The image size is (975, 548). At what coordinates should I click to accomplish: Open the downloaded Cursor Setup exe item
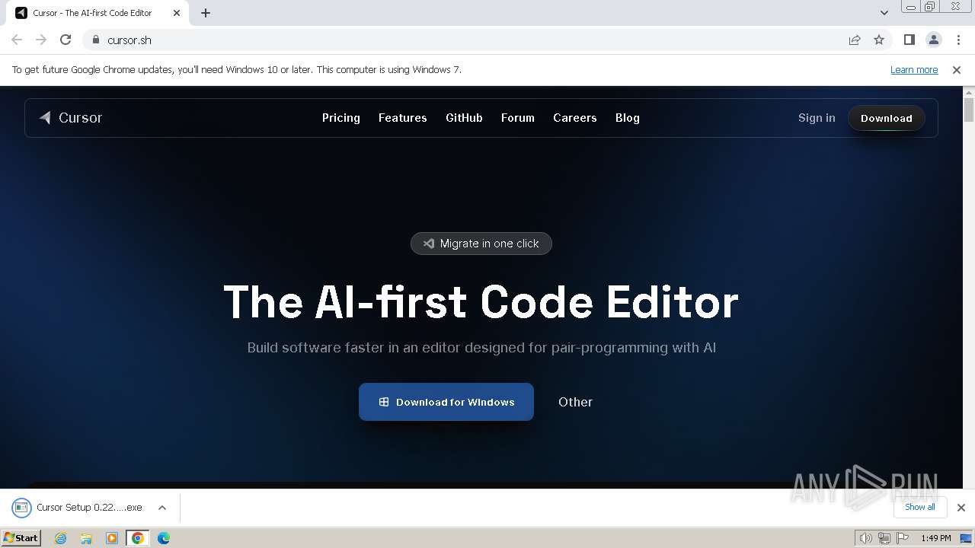pyautogui.click(x=79, y=508)
